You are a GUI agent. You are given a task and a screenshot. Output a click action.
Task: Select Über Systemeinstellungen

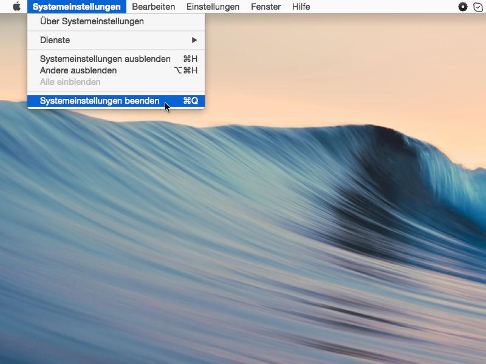tap(116, 21)
